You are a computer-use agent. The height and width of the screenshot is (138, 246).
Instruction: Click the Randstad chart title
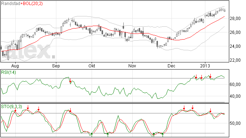pyautogui.click(x=11, y=4)
